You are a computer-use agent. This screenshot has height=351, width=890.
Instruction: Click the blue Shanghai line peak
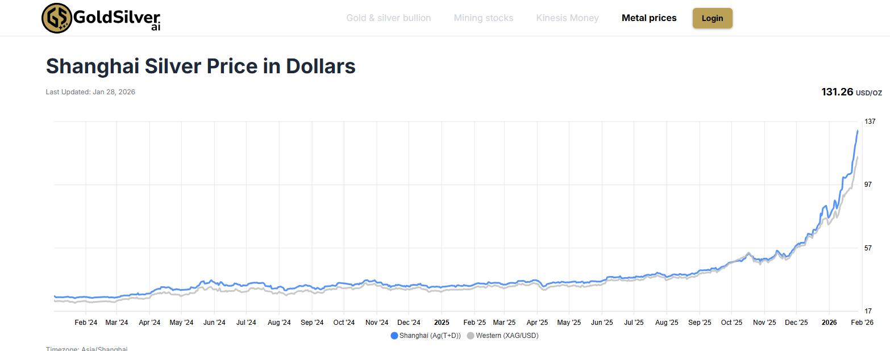pyautogui.click(x=857, y=131)
